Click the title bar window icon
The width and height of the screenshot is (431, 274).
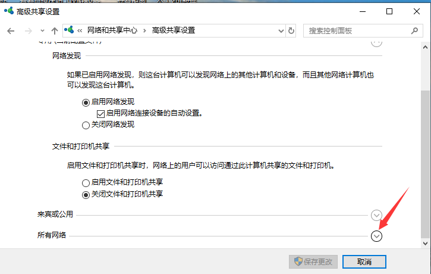tap(8, 11)
